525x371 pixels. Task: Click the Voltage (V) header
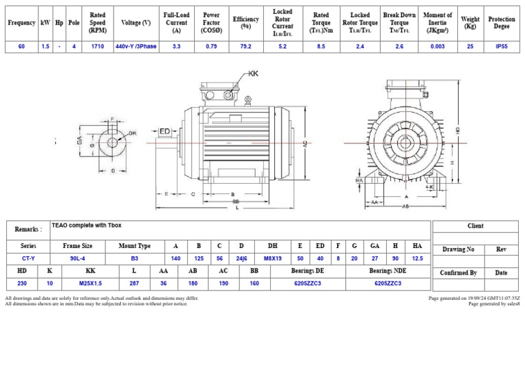pos(136,23)
